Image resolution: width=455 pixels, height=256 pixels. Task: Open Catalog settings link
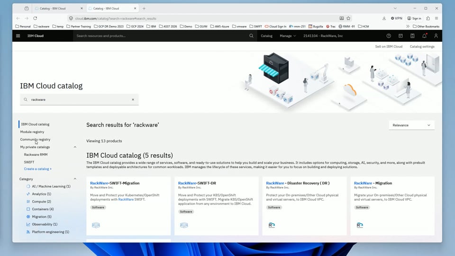click(x=422, y=47)
